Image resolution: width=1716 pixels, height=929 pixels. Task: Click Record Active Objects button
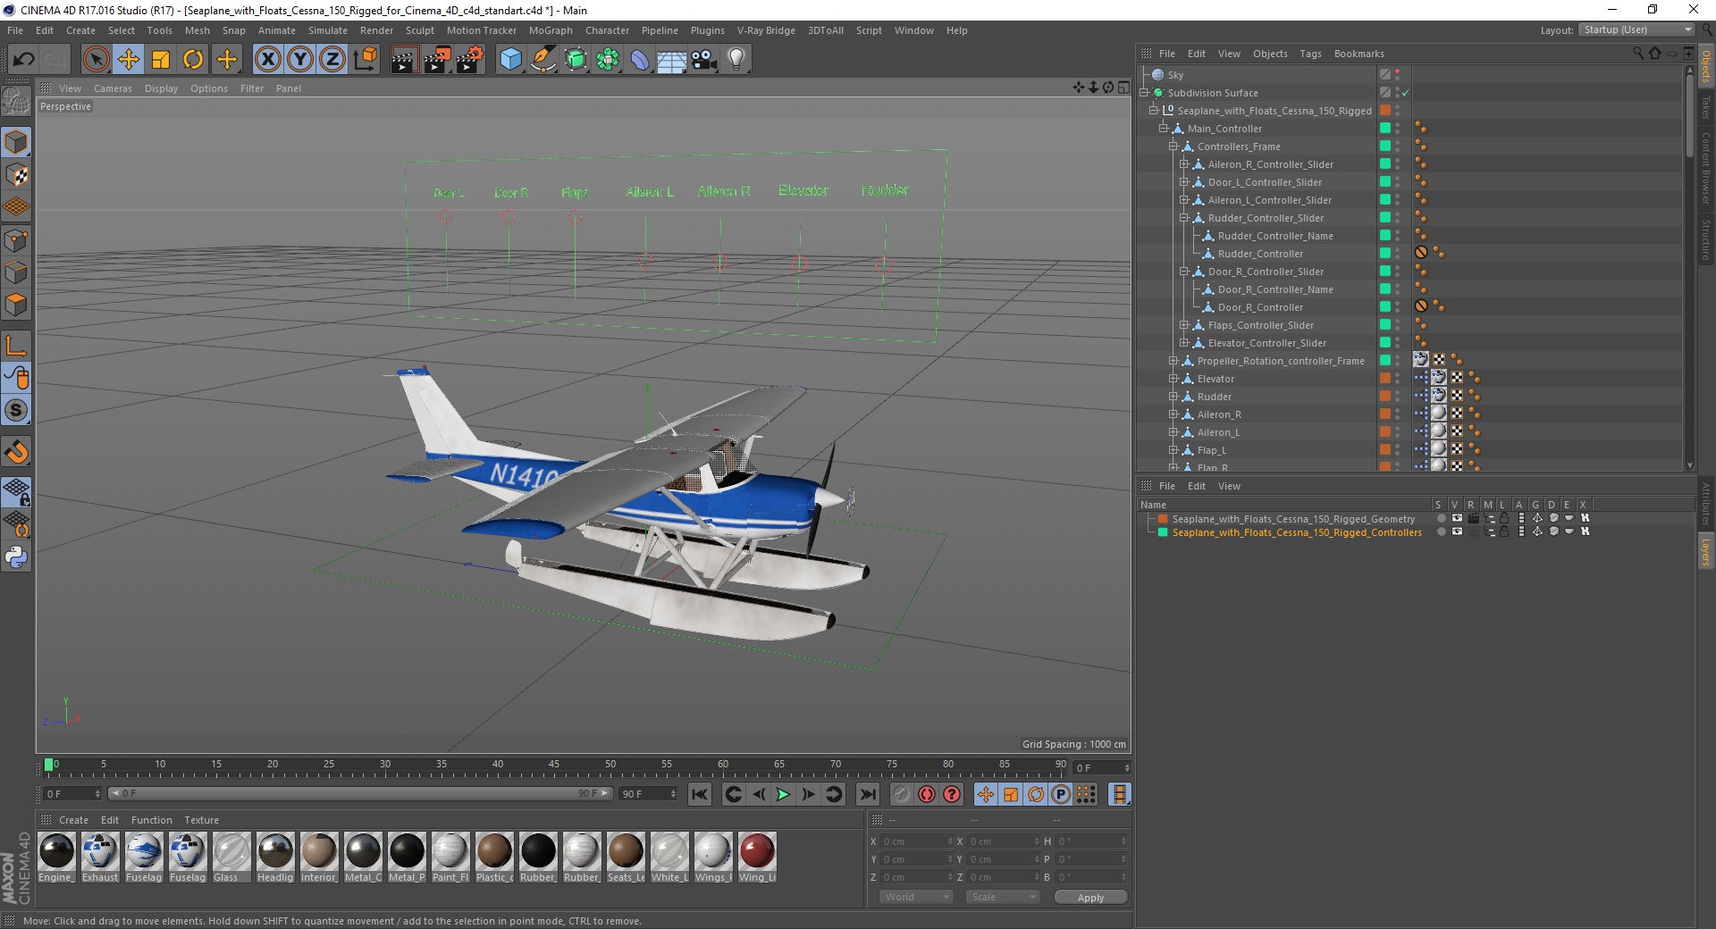(x=901, y=794)
